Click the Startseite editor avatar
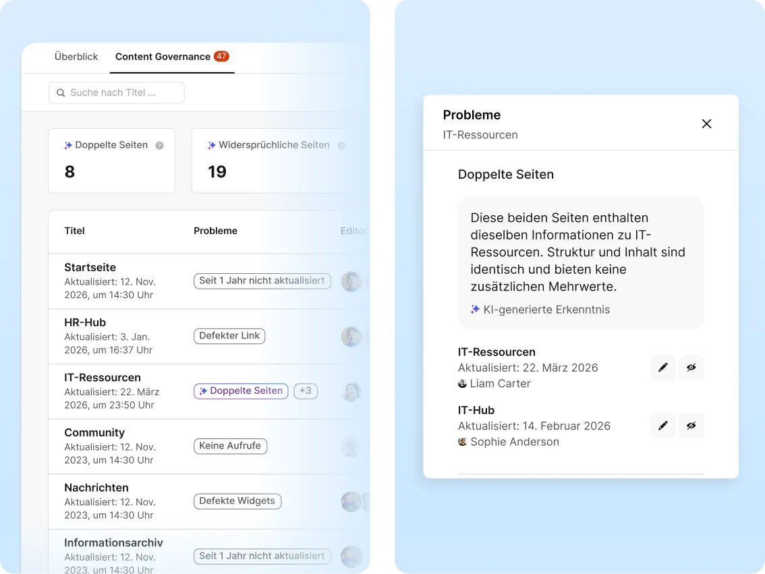 (351, 281)
